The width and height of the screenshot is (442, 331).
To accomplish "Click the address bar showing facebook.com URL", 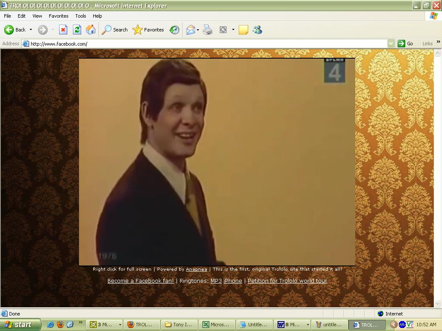I will point(208,44).
